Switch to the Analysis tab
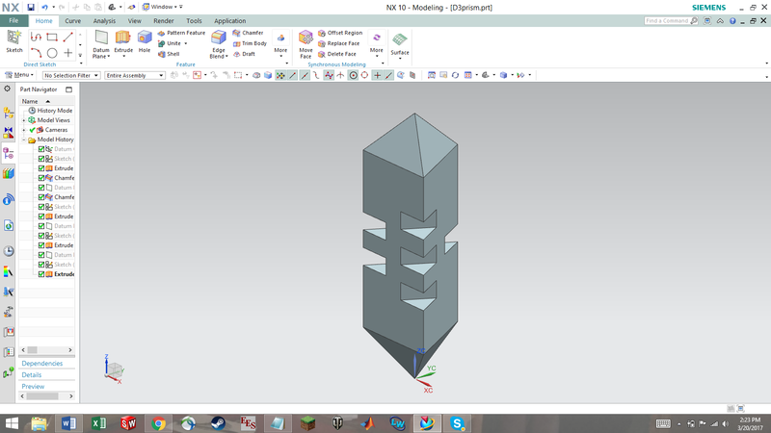Image resolution: width=771 pixels, height=433 pixels. tap(104, 20)
